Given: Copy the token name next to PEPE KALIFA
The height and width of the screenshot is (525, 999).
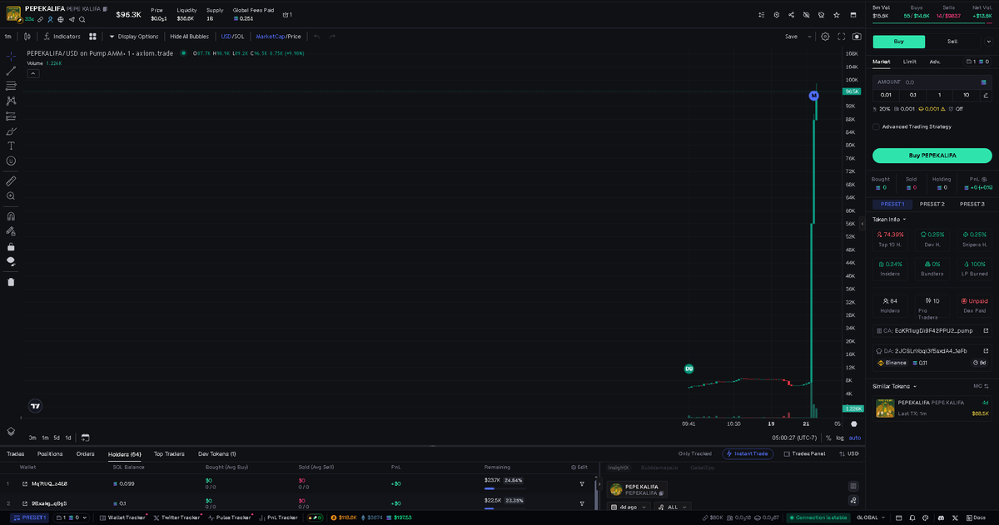Looking at the screenshot, I should tap(105, 8).
